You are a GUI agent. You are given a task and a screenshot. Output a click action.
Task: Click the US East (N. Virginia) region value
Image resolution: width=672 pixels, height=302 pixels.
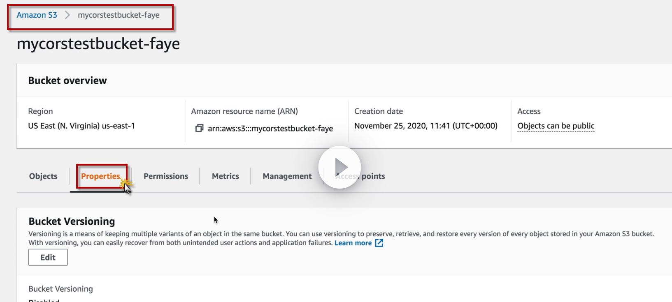[x=81, y=126]
